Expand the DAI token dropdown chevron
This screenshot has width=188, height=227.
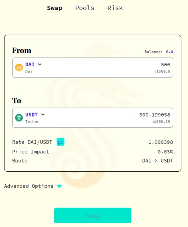[x=40, y=65]
